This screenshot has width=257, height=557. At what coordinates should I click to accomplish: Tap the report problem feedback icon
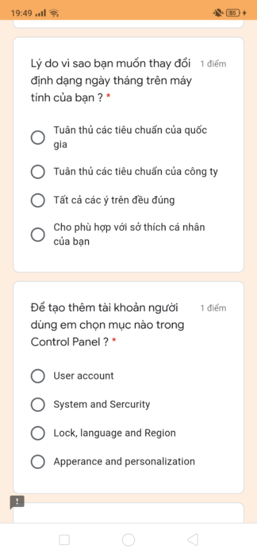[x=17, y=502]
